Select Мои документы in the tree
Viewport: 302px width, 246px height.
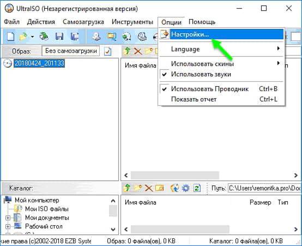[47, 218]
